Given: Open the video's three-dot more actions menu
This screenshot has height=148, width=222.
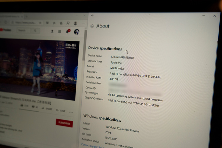Looking at the screenshot, I should click(71, 112).
